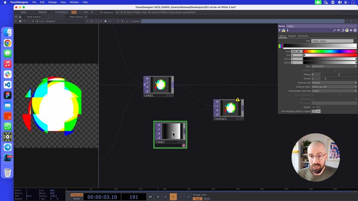Switch to the Output parameter tab

point(292,36)
